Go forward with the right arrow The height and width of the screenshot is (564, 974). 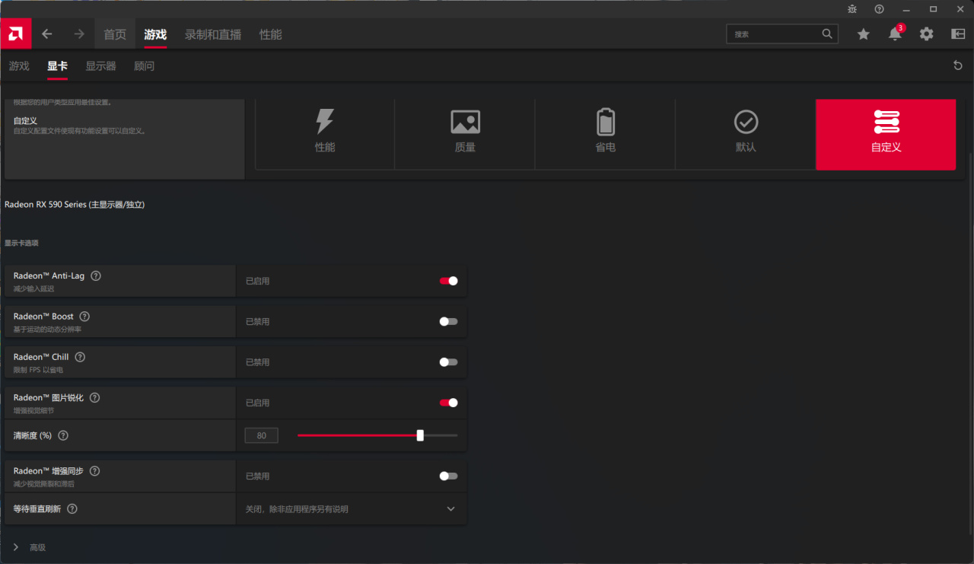coord(79,34)
